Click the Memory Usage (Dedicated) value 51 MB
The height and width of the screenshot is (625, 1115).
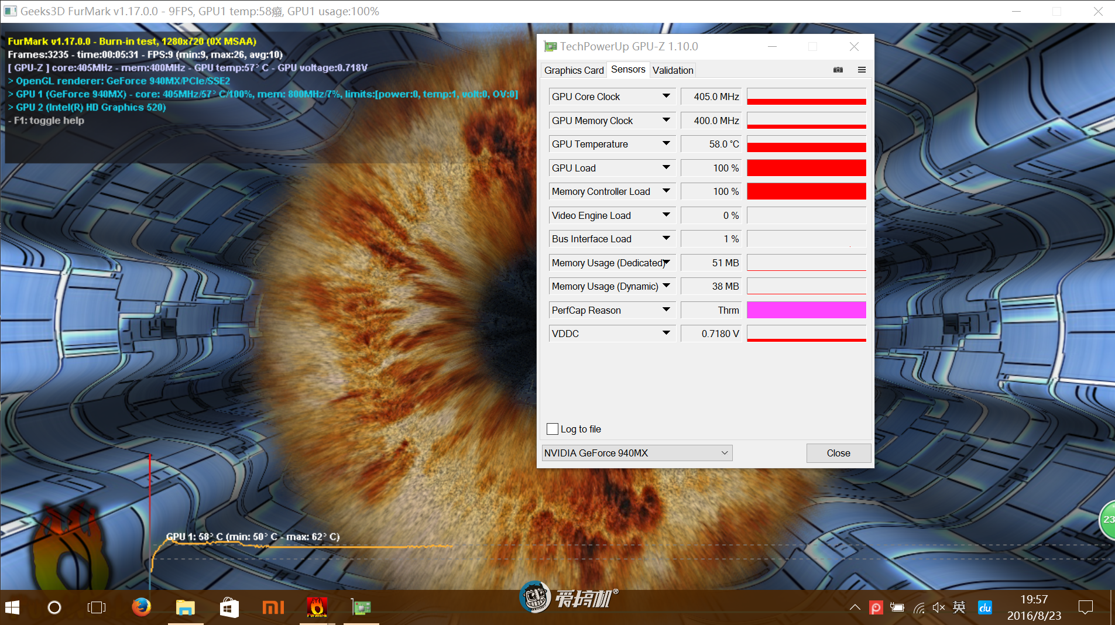click(711, 263)
